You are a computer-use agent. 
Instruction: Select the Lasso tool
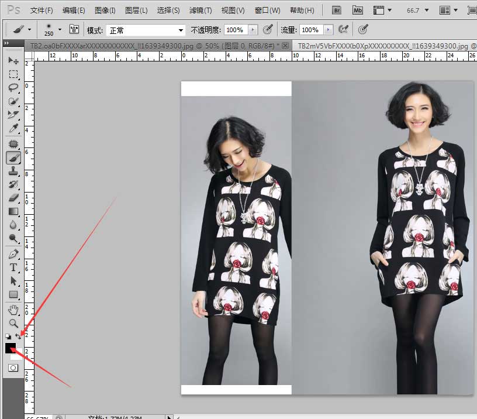pyautogui.click(x=13, y=88)
